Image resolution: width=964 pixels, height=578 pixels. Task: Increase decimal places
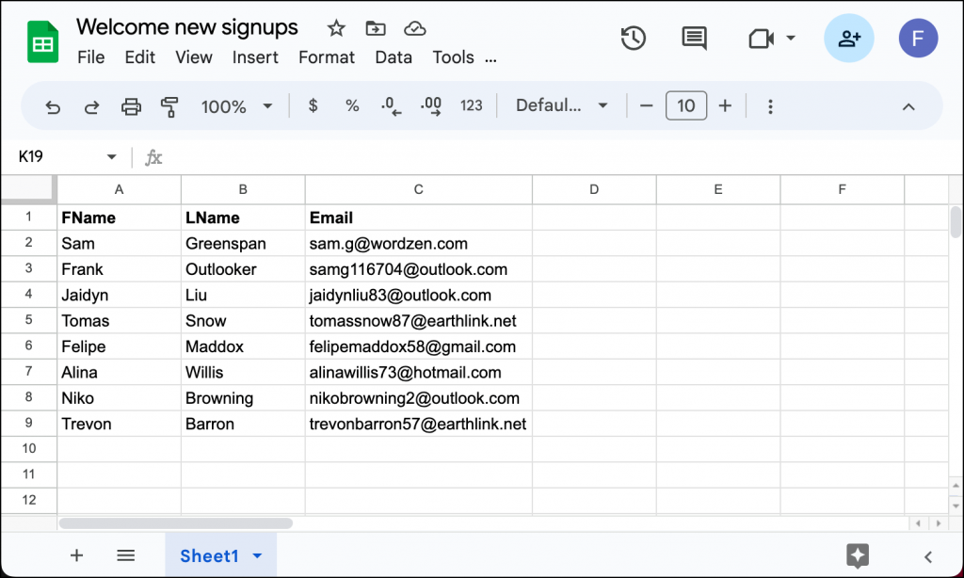tap(430, 105)
